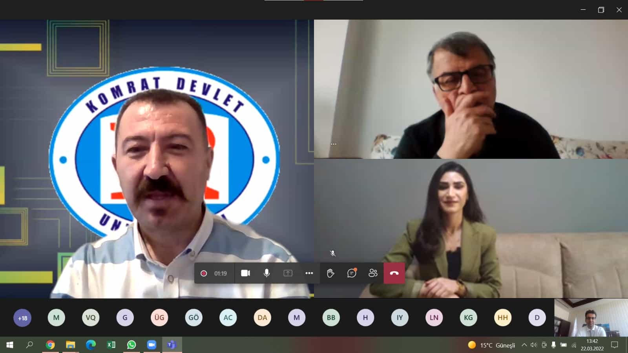Mute or unmute the microphone
Viewport: 628px width, 353px height.
pyautogui.click(x=267, y=273)
